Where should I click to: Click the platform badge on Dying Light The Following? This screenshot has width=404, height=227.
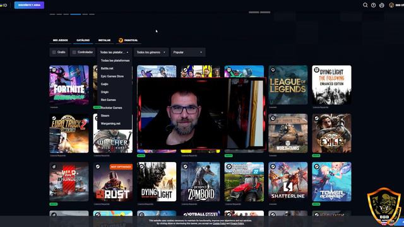coord(317,70)
